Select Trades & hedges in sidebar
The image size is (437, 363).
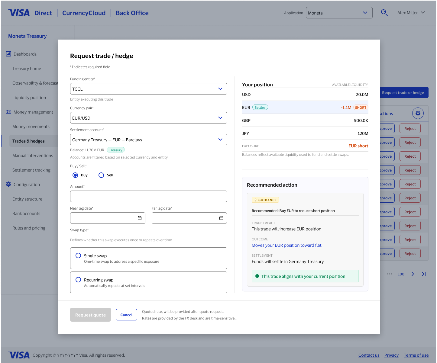pos(34,141)
